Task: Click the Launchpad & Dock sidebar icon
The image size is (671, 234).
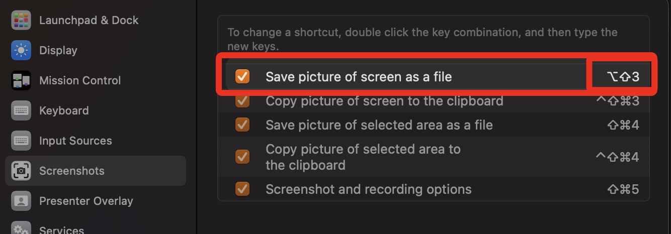Action: click(x=21, y=20)
